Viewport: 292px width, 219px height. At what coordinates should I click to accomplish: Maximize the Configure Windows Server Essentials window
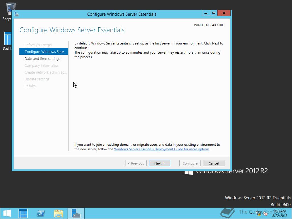pyautogui.click(x=214, y=13)
